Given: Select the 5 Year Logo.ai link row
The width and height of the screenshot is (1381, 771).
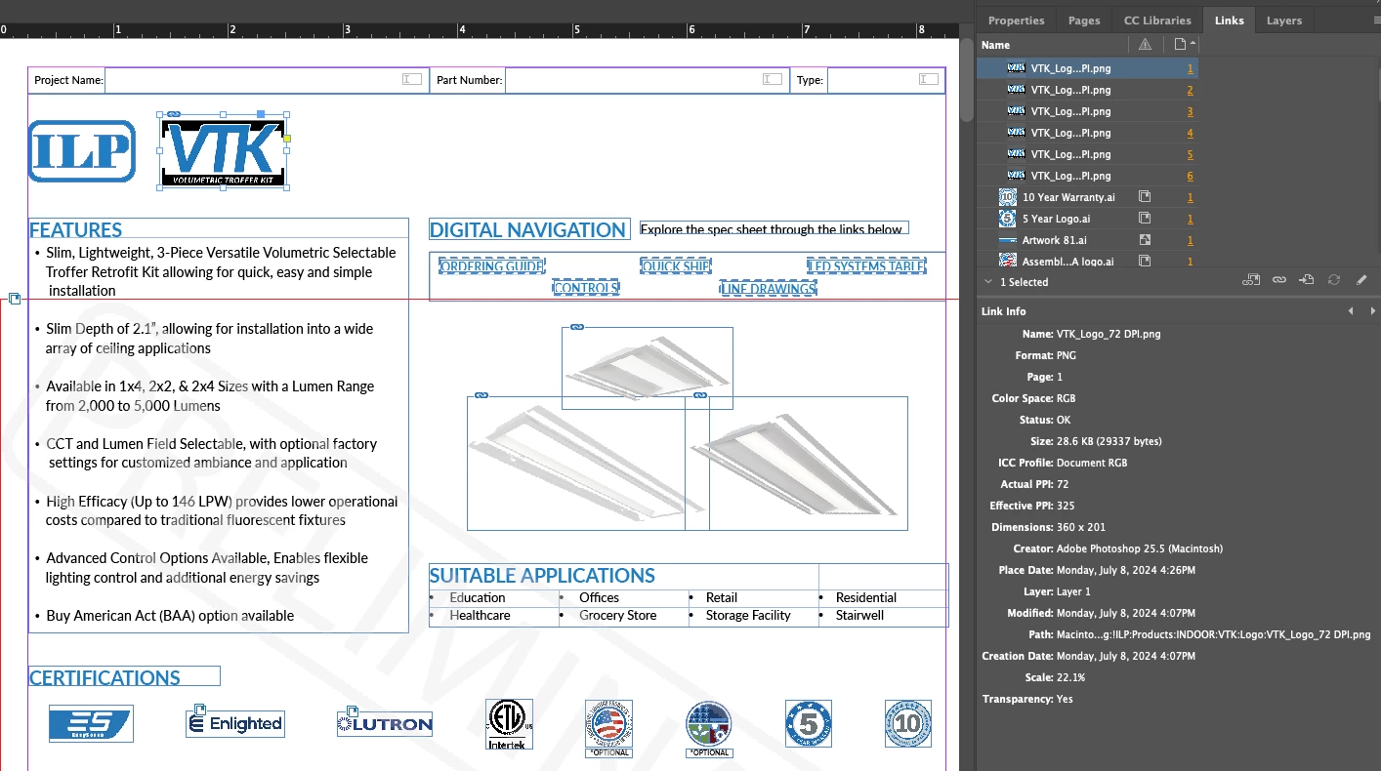Looking at the screenshot, I should click(1087, 219).
